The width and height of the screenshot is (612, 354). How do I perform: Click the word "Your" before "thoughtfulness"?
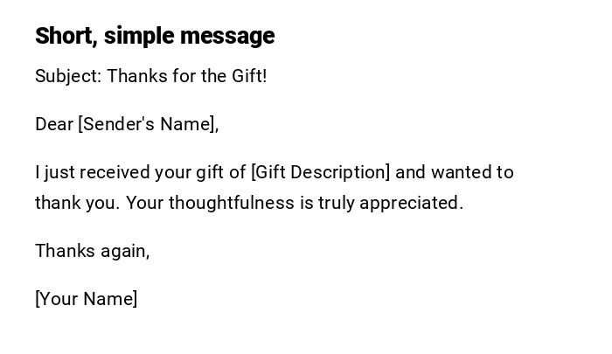point(144,203)
